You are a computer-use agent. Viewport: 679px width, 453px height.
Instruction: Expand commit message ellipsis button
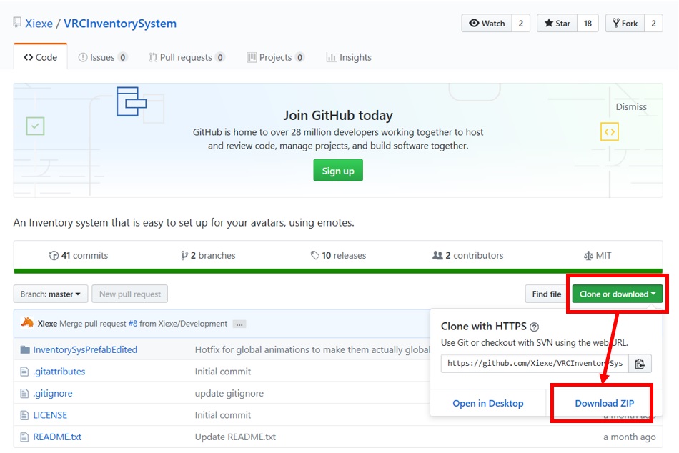(239, 324)
